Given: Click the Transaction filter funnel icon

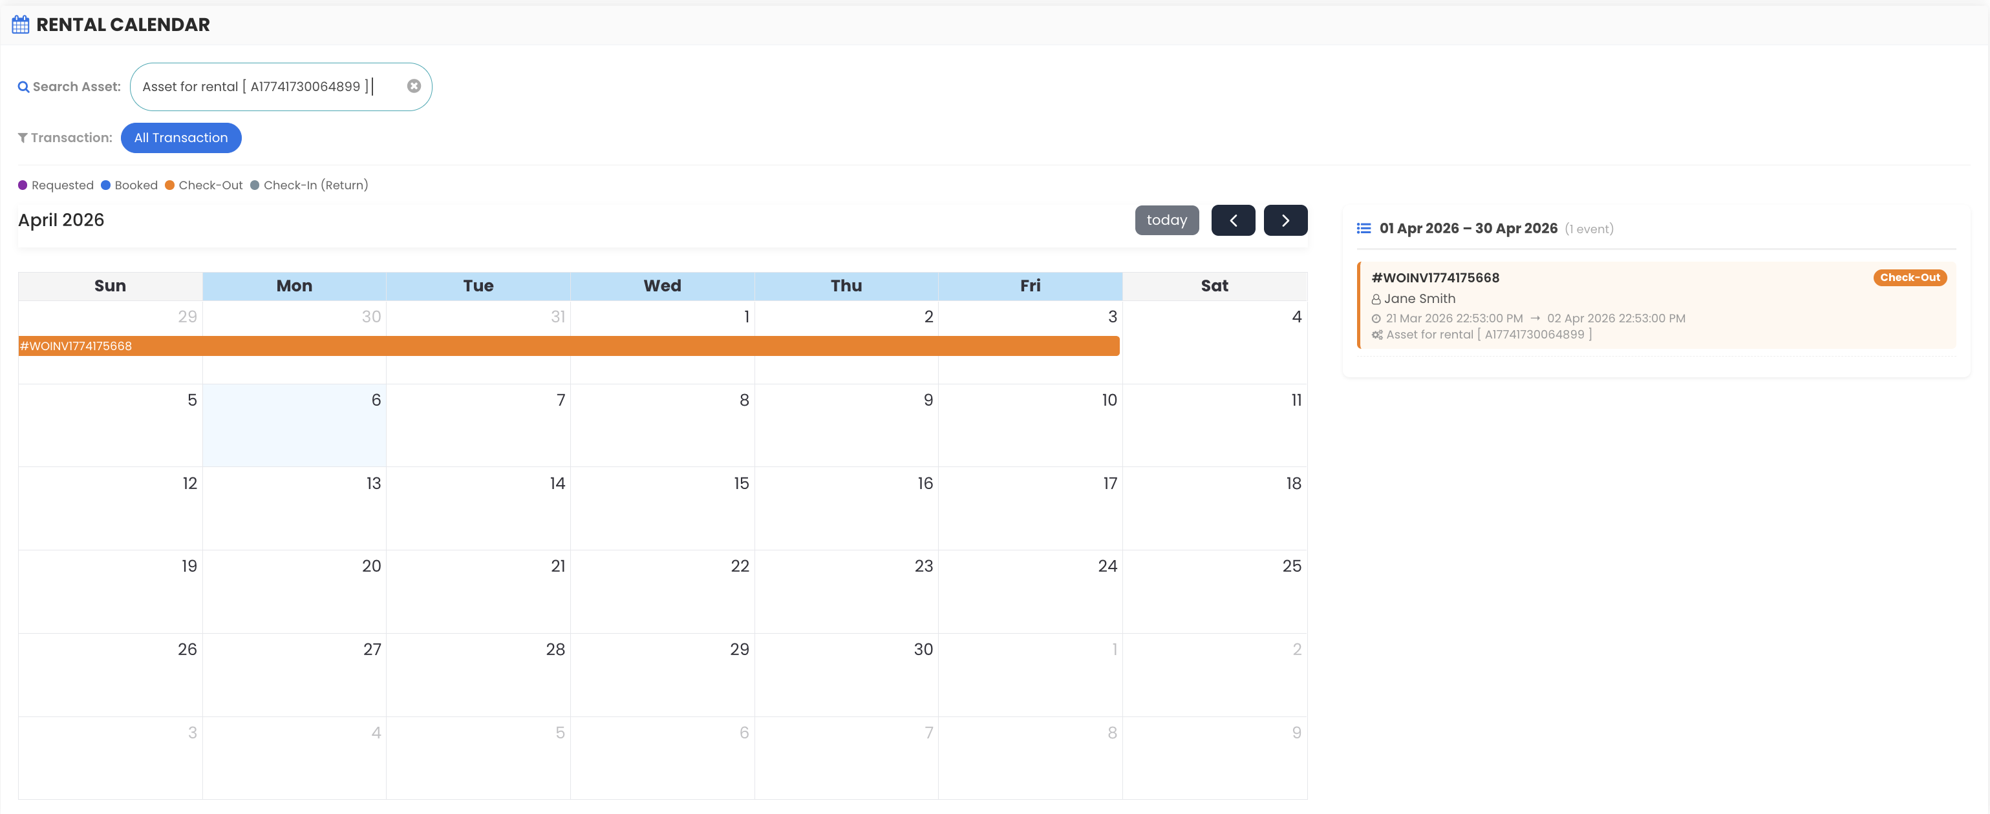Looking at the screenshot, I should (23, 138).
